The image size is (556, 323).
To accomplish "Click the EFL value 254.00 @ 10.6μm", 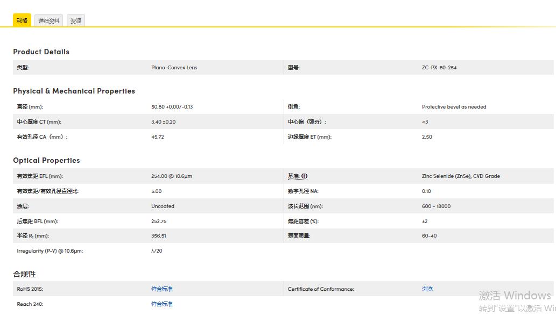I will [x=171, y=176].
